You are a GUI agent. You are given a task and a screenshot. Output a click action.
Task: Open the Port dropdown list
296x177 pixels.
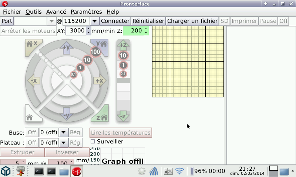pyautogui.click(x=51, y=21)
